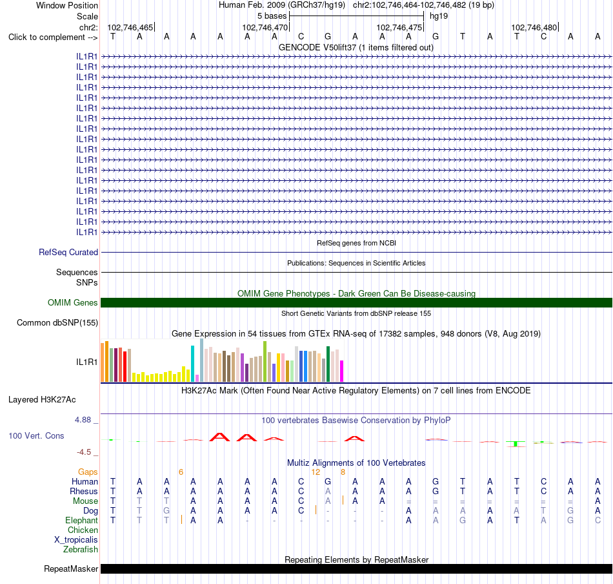
Task: Select the Human alignment row label
Action: point(85,482)
